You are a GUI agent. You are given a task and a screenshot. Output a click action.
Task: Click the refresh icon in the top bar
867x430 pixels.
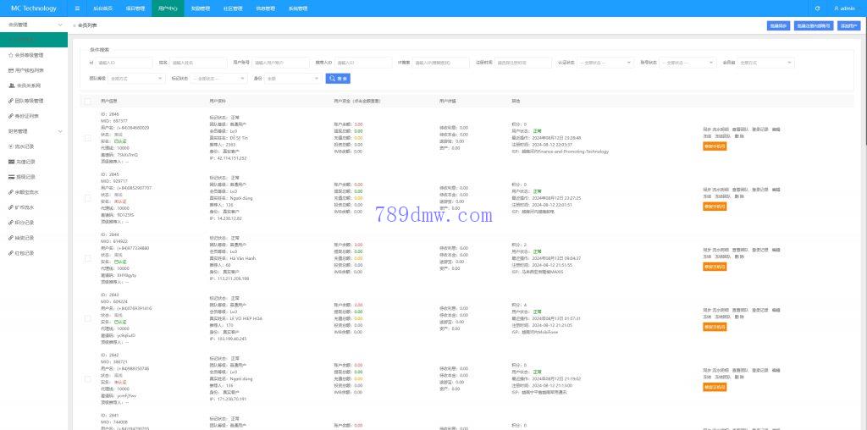(817, 8)
